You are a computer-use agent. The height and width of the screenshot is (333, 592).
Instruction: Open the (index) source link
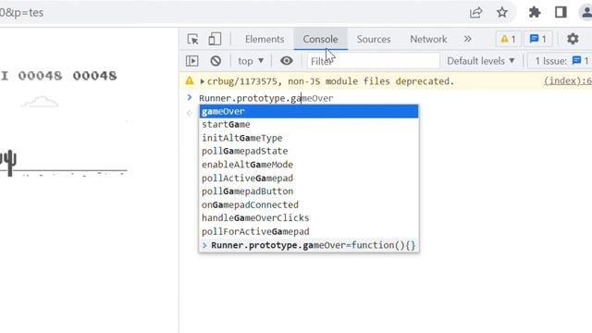pyautogui.click(x=567, y=80)
